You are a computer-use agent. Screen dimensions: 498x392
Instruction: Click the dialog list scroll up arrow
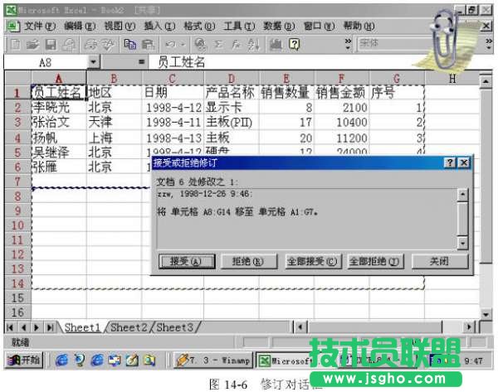[x=462, y=195]
